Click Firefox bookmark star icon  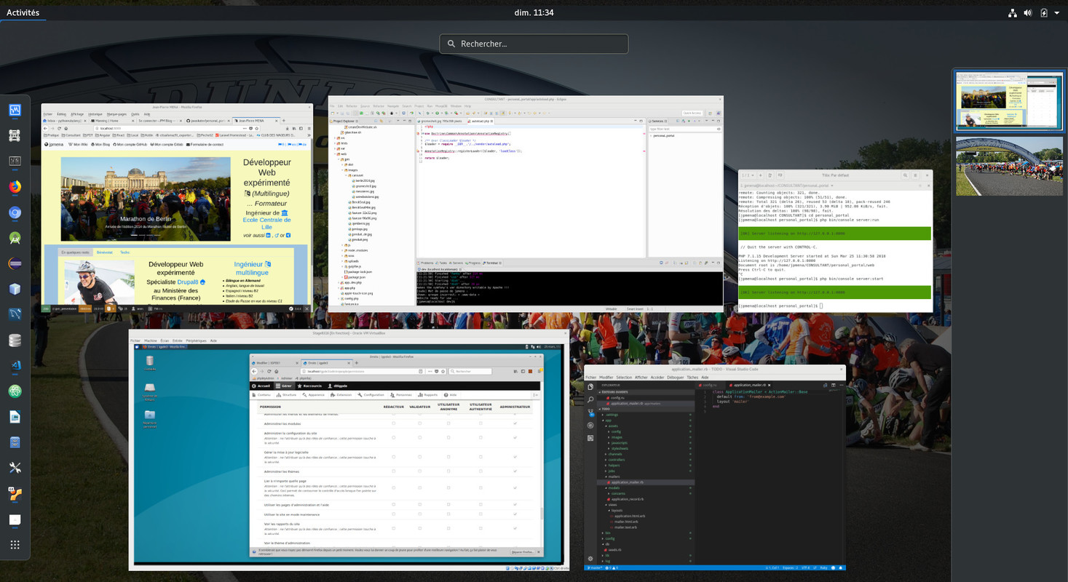257,128
